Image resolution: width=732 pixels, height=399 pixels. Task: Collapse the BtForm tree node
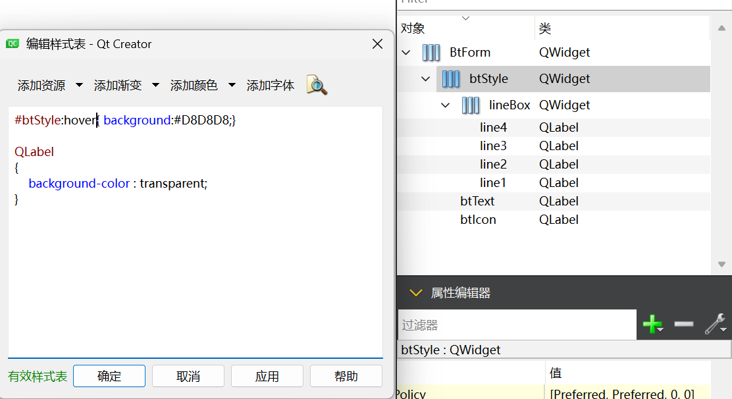tap(406, 53)
